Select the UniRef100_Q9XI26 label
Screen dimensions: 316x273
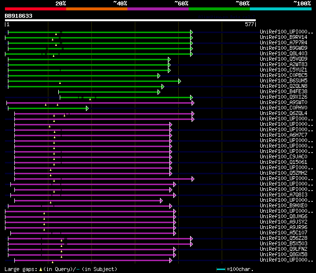pos(283,97)
